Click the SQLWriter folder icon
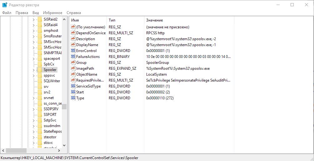This screenshot has height=161, width=314. tap(40, 81)
